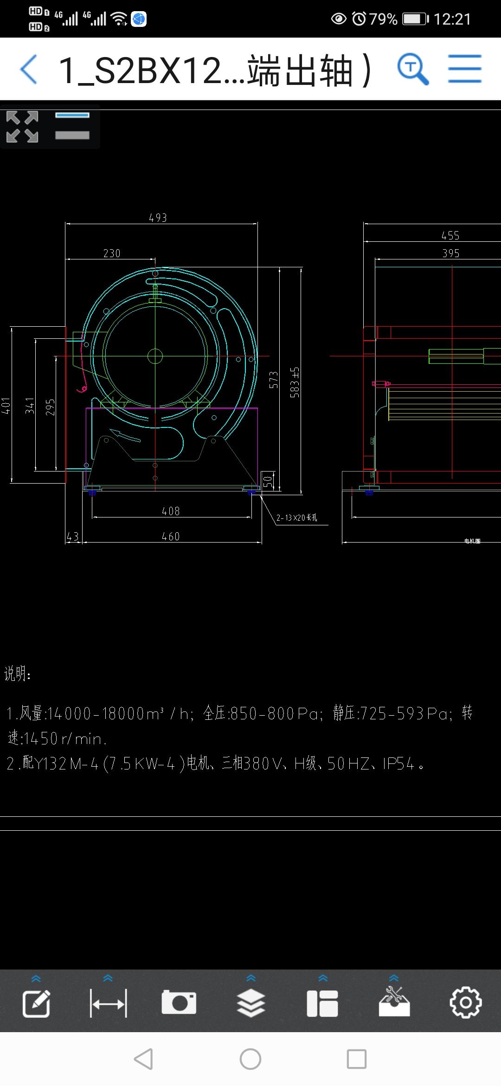Open the layout panels tool
The height and width of the screenshot is (1086, 501).
click(322, 1003)
